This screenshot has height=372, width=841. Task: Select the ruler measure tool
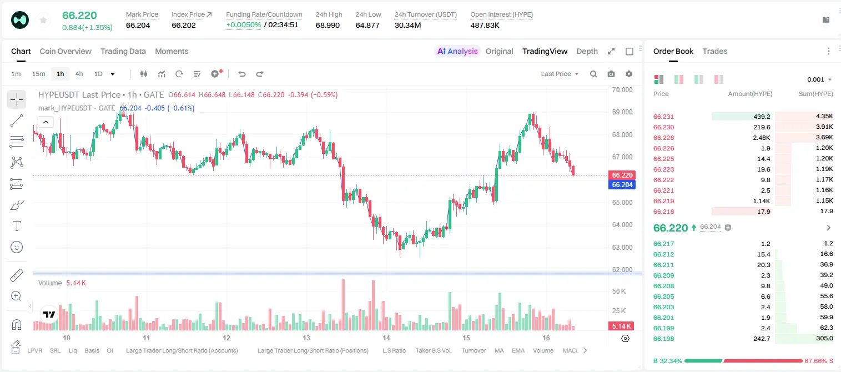17,275
